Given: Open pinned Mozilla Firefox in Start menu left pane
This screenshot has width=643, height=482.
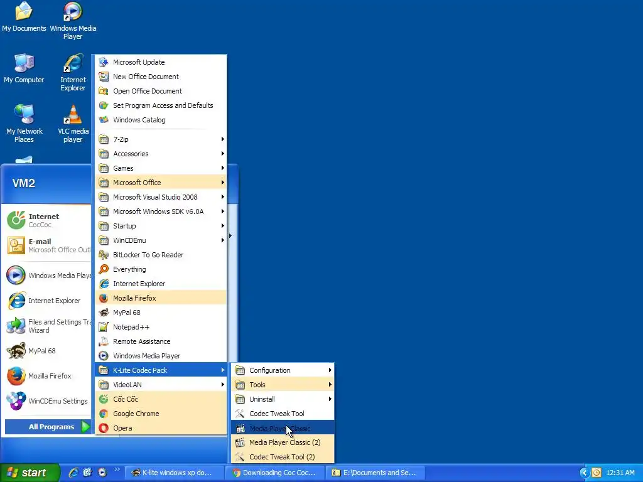Looking at the screenshot, I should coord(48,376).
